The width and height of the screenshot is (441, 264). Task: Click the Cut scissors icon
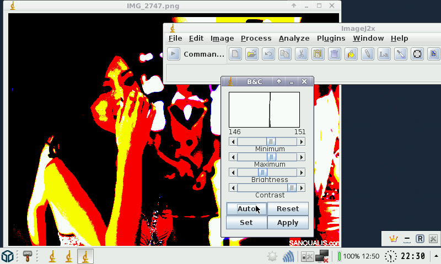(x=301, y=54)
